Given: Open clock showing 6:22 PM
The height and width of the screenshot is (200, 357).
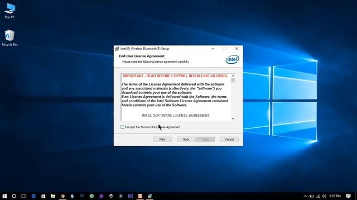Looking at the screenshot, I should 335,196.
